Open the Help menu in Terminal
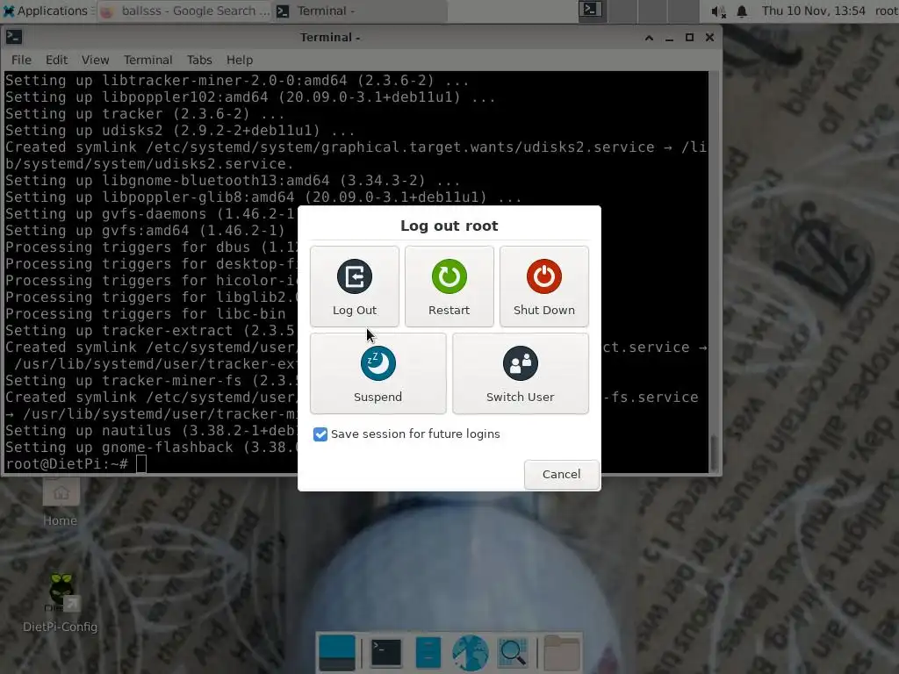This screenshot has height=674, width=899. (x=239, y=60)
